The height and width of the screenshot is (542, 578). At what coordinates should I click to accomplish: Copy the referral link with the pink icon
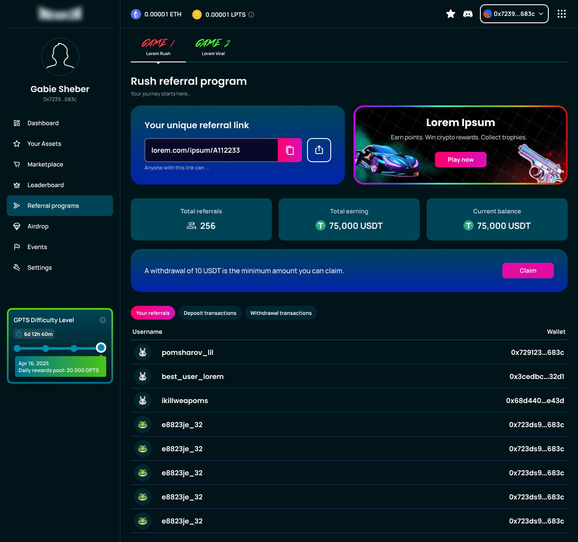290,150
